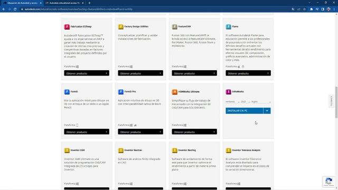Image resolution: width=338 pixels, height=190 pixels.
Task: Open the tab search chevron in title bar
Action: [x=309, y=3]
